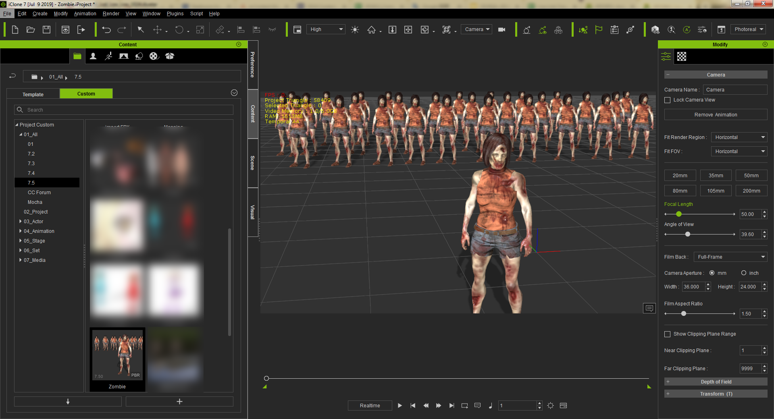Open the timeline panel icon at the timeline bar's end
The width and height of the screenshot is (774, 419).
(x=563, y=406)
